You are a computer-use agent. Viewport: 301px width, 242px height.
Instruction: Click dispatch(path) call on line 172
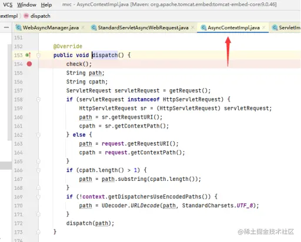click(89, 223)
